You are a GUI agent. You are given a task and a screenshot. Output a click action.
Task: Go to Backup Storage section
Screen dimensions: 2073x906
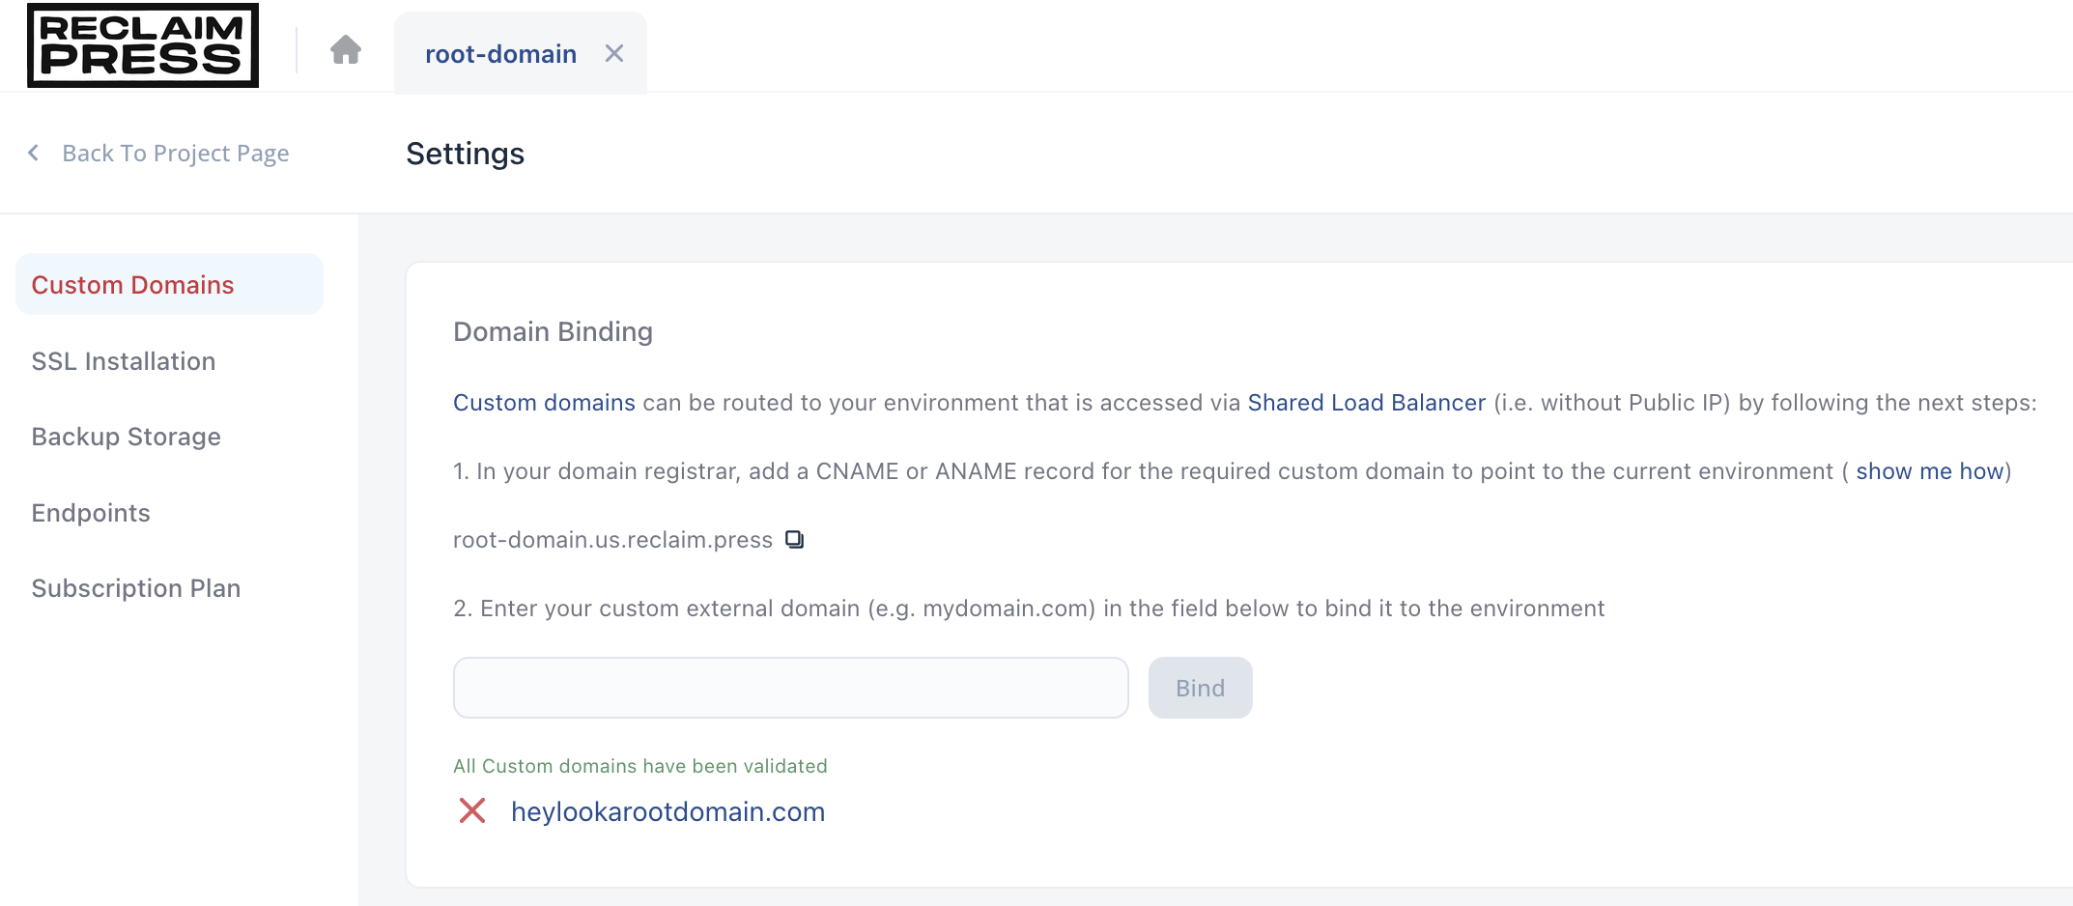coord(126,437)
